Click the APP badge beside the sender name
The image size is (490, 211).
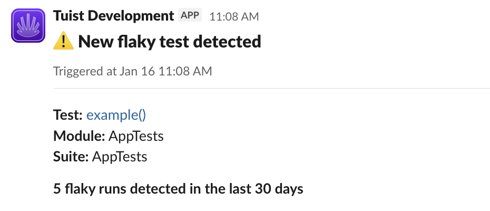point(190,15)
